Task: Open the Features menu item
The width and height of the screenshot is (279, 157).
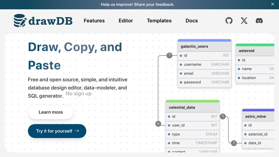Action: coord(94,21)
